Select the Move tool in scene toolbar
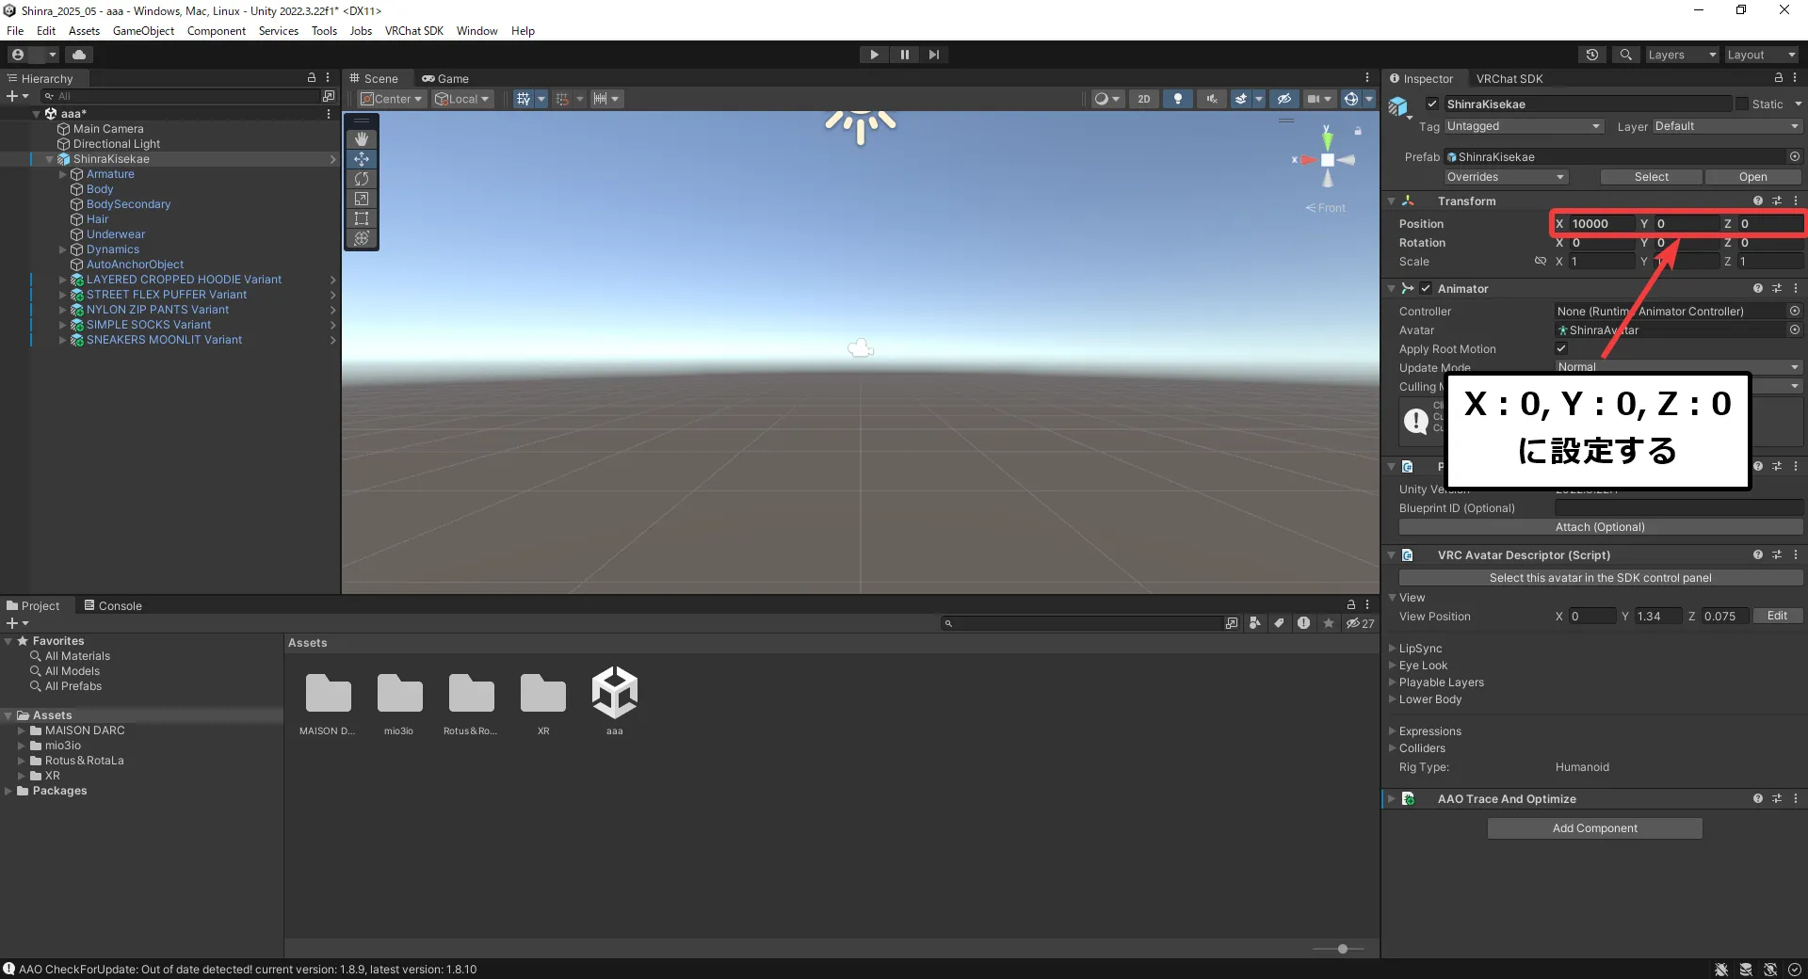The image size is (1808, 979). [x=362, y=159]
